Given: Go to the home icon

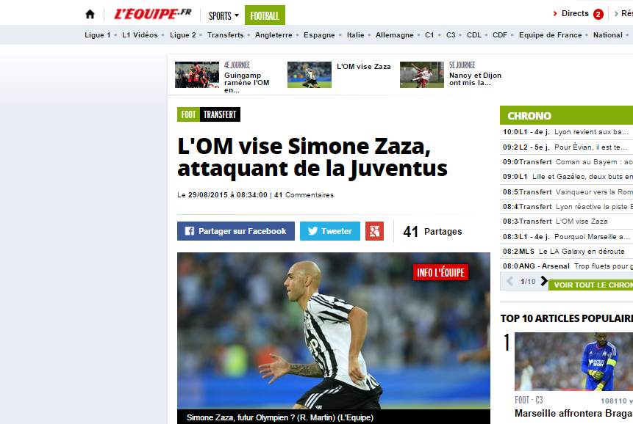Looking at the screenshot, I should point(90,15).
